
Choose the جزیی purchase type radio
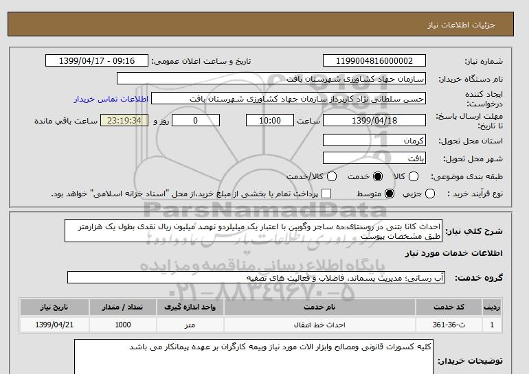430,194
